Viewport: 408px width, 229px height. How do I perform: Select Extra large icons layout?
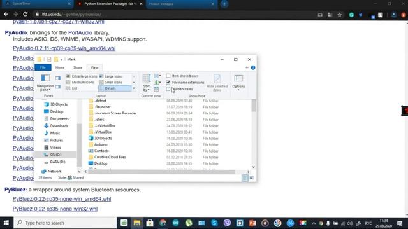(x=82, y=76)
